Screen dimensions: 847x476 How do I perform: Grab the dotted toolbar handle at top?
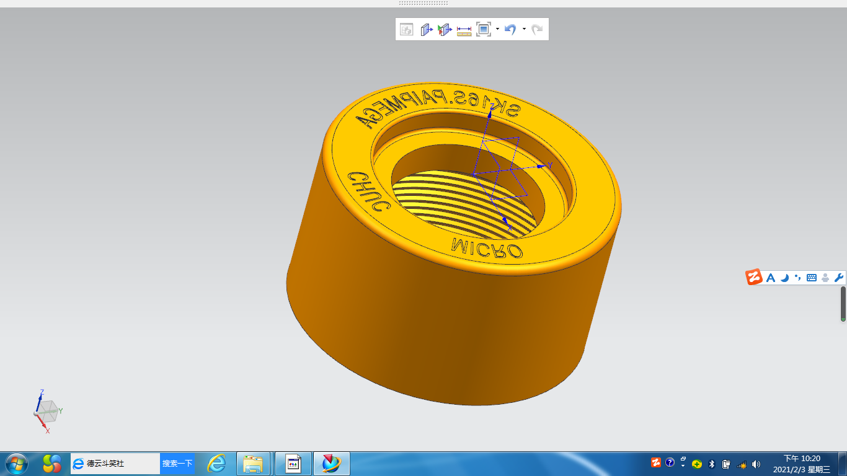click(423, 3)
